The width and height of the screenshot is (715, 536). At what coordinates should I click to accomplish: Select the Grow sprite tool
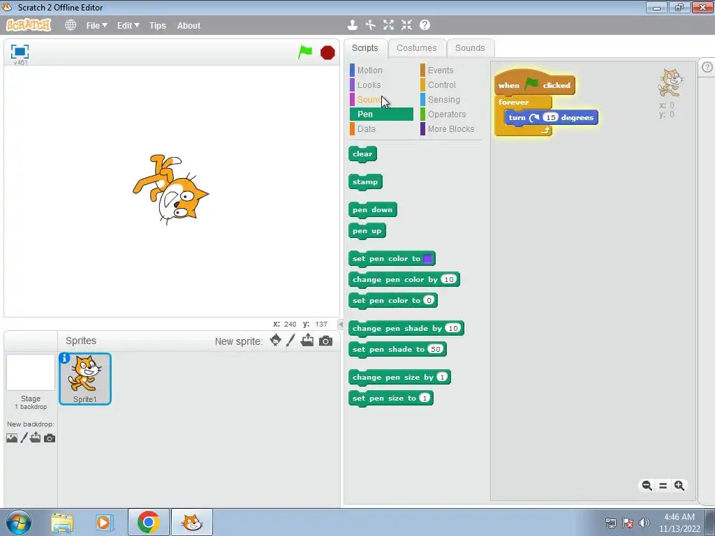(388, 25)
